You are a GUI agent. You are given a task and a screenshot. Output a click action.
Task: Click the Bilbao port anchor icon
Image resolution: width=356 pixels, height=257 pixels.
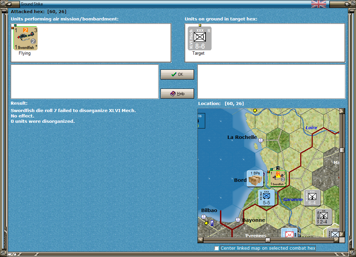tap(204, 217)
